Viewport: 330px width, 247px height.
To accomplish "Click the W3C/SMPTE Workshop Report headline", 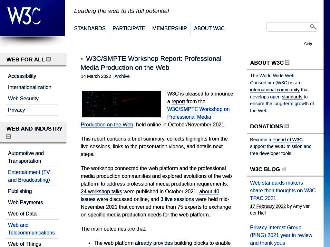I will (151, 63).
